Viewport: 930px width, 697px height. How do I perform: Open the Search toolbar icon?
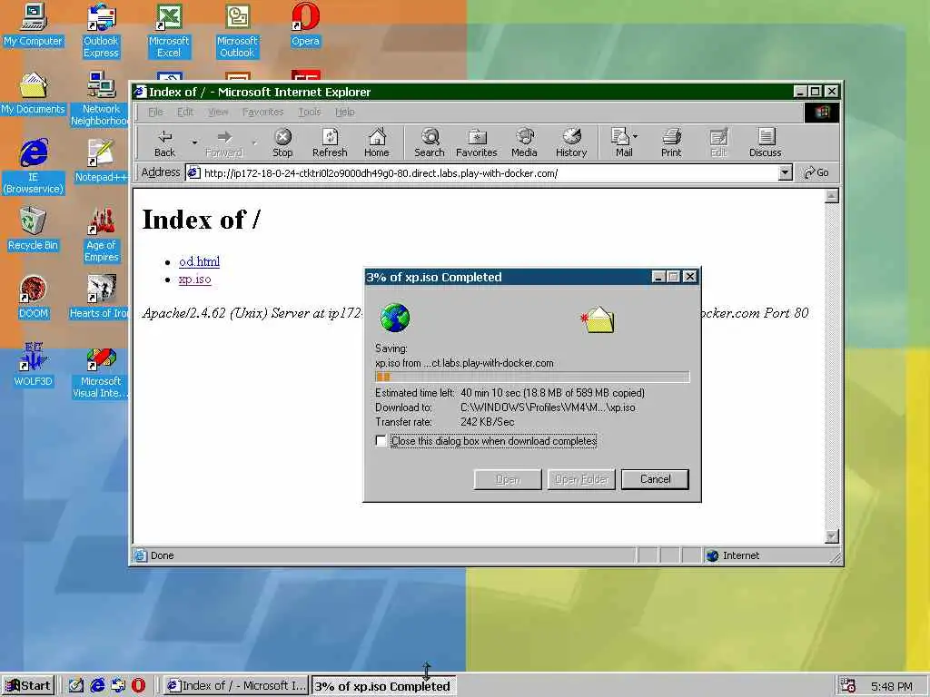pyautogui.click(x=430, y=142)
